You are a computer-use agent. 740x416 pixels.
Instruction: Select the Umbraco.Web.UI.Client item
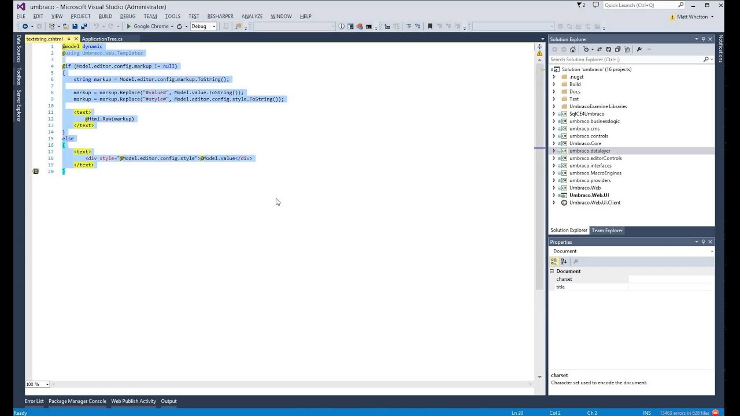[595, 203]
